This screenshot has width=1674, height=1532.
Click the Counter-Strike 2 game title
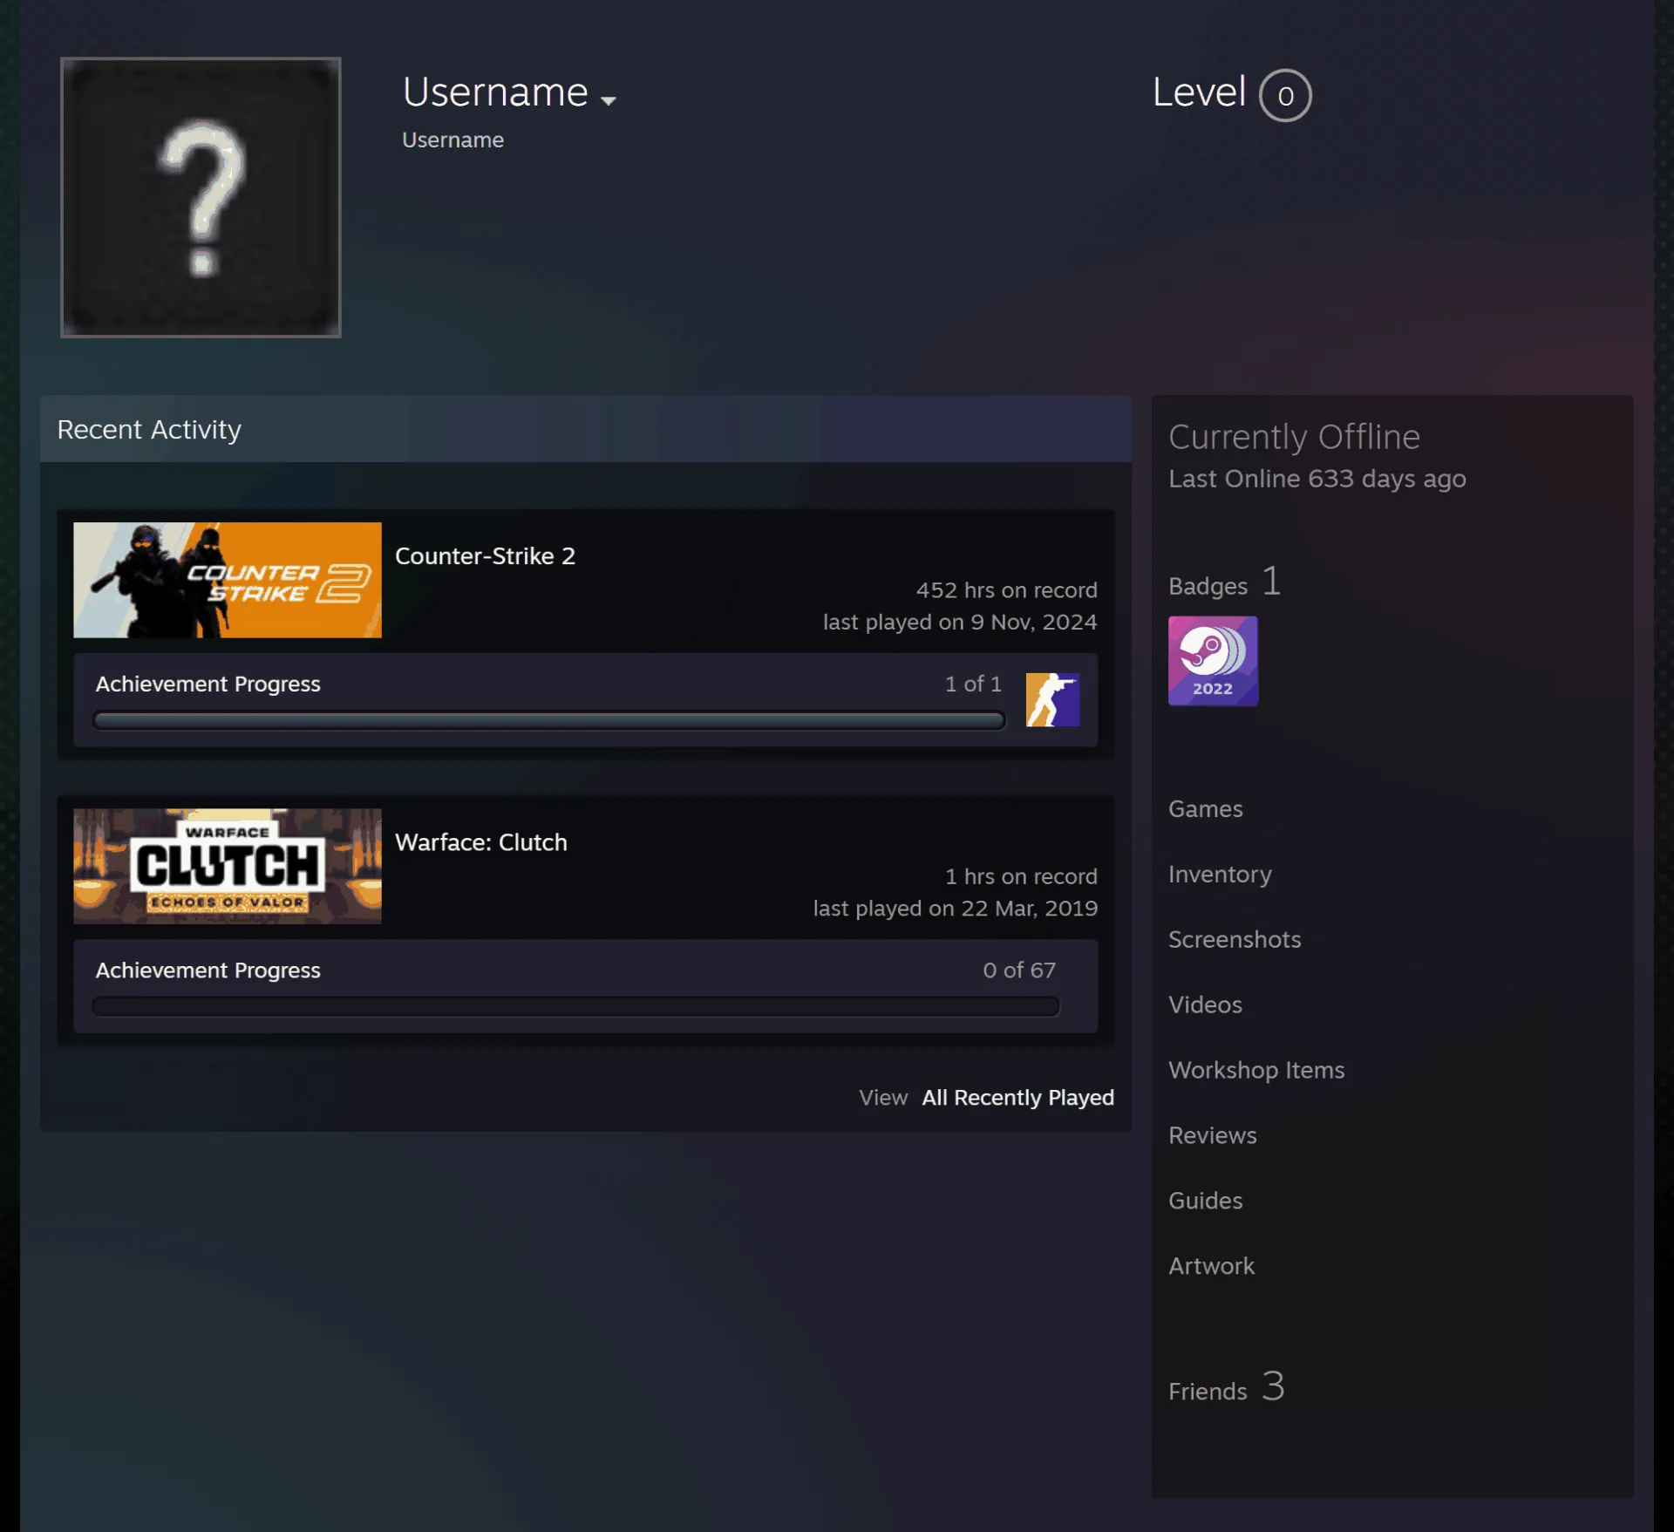click(x=485, y=556)
